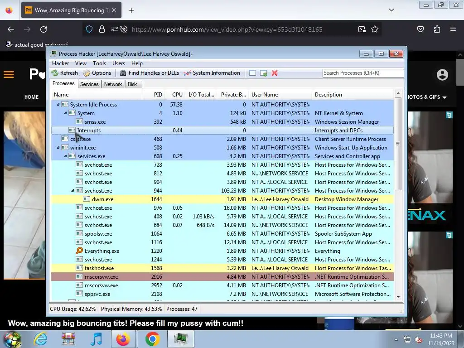Collapse svchost.exe PID 944 node
The width and height of the screenshot is (464, 348).
72,191
